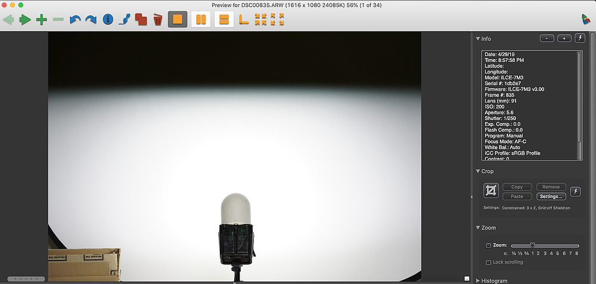Open crop Settings... dialog
The width and height of the screenshot is (596, 284).
click(x=551, y=196)
